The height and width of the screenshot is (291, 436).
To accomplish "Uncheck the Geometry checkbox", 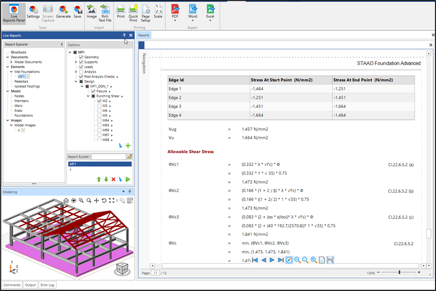I will point(81,57).
